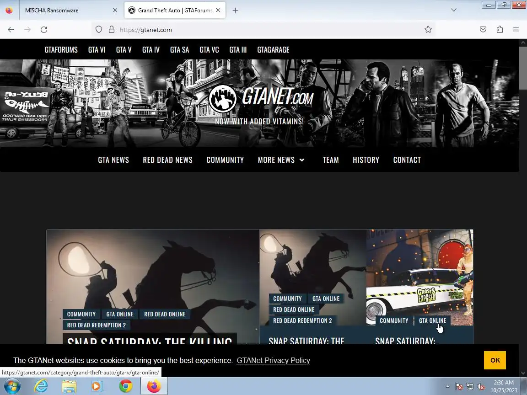The width and height of the screenshot is (527, 395).
Task: Open the TEAM page
Action: click(331, 160)
